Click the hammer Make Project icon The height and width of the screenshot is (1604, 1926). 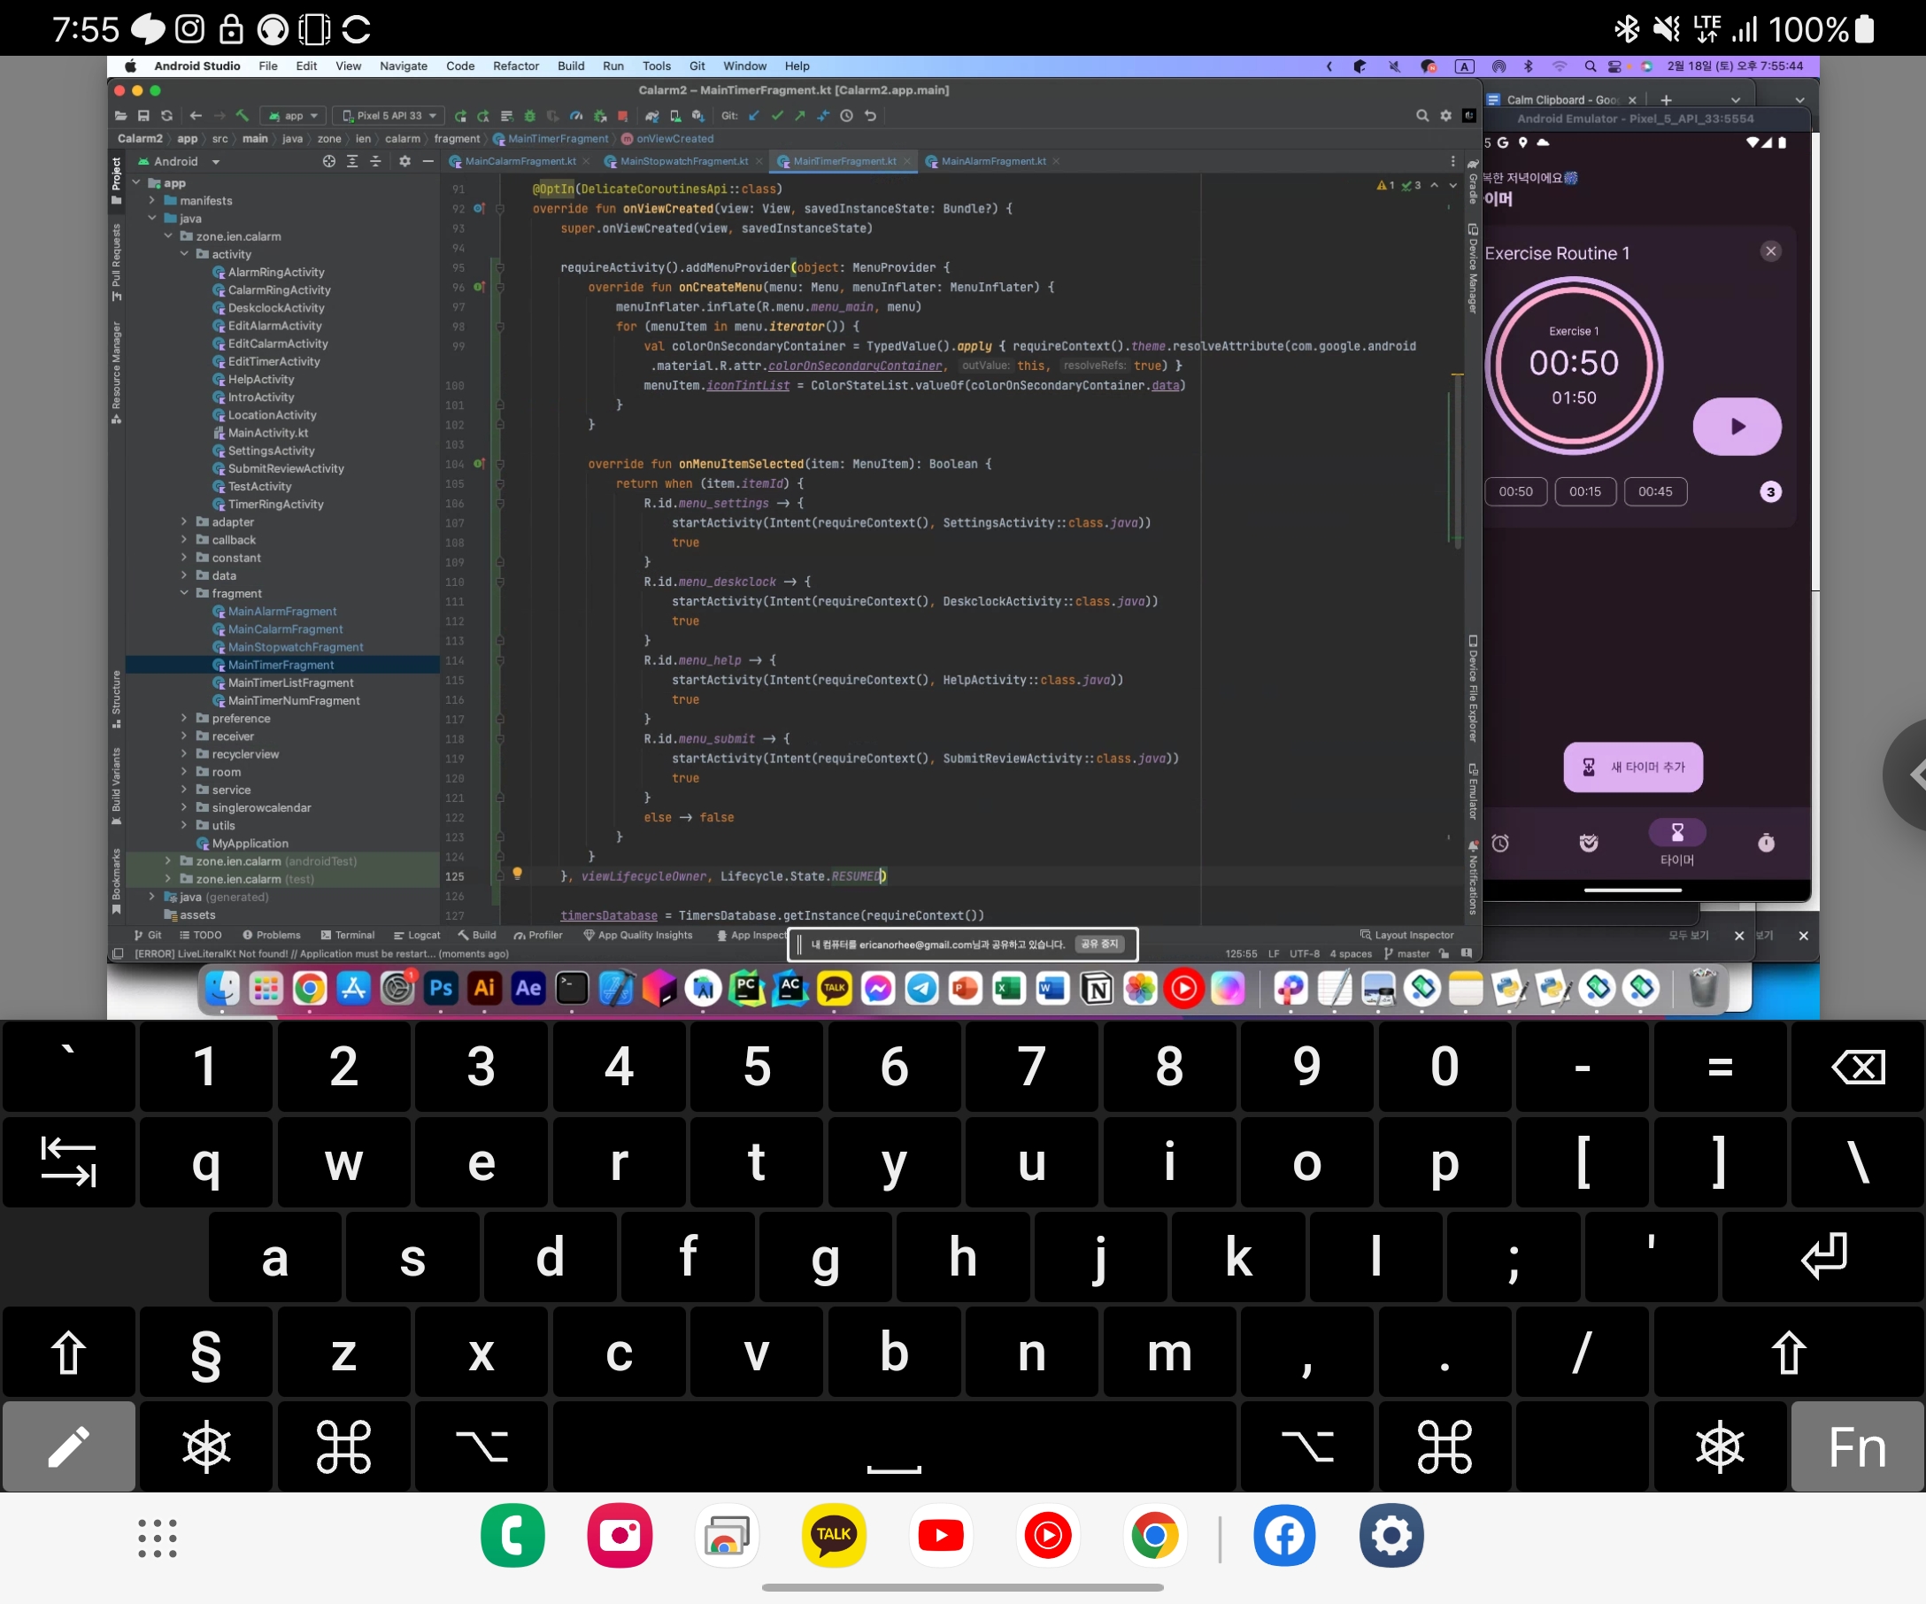point(243,116)
